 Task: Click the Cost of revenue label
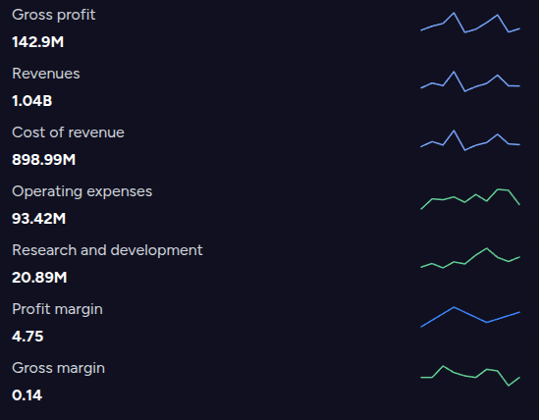(x=68, y=132)
